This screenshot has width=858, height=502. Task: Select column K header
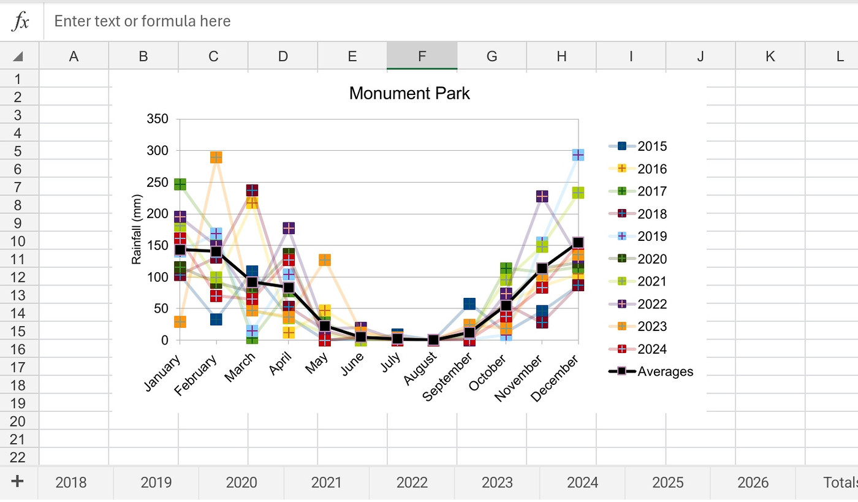point(770,57)
